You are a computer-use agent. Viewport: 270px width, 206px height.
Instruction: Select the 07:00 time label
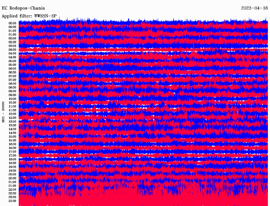[12, 76]
